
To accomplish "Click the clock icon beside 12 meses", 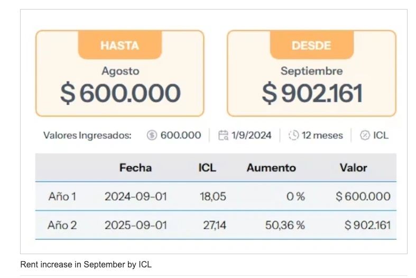I will (x=293, y=135).
